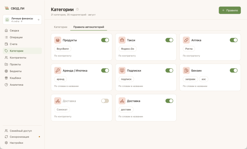The width and height of the screenshot is (247, 149).
Task: Click the Бюджеты target icon
Action: (6, 71)
